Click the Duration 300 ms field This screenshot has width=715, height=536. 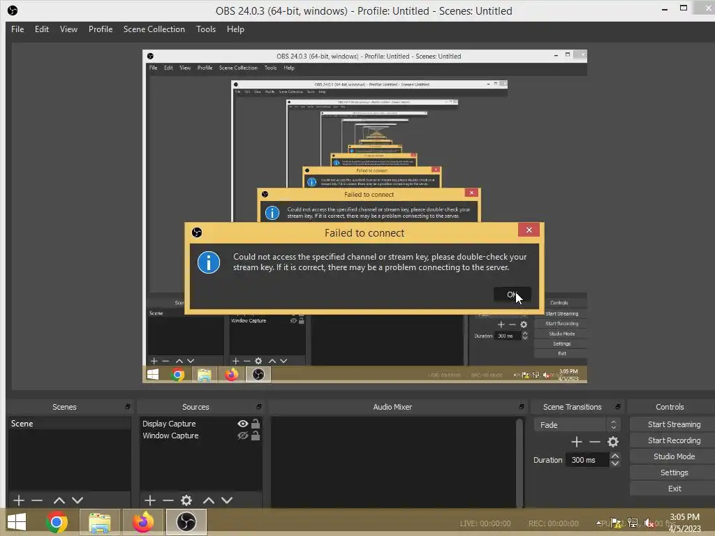pos(587,460)
